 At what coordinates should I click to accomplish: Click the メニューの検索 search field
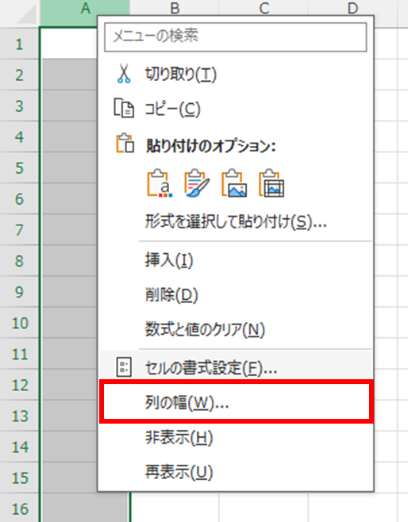[x=236, y=37]
